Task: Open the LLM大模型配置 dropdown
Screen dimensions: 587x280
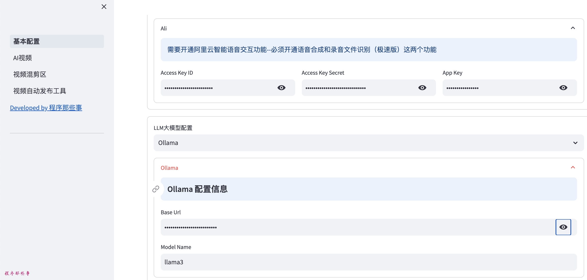Action: coord(368,143)
